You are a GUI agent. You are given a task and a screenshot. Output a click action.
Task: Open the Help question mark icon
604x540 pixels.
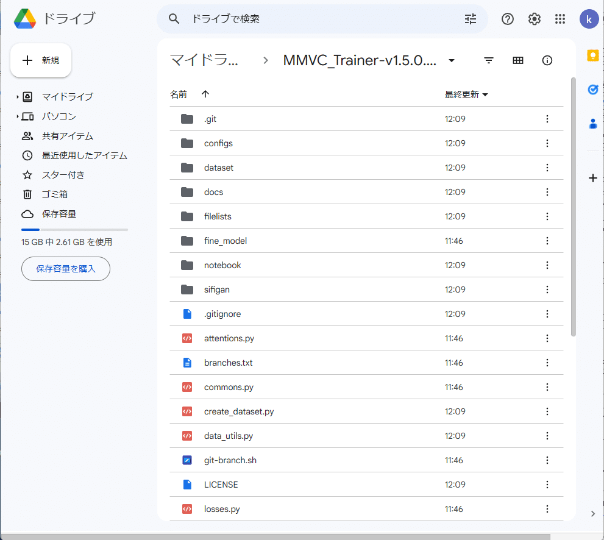pos(507,19)
